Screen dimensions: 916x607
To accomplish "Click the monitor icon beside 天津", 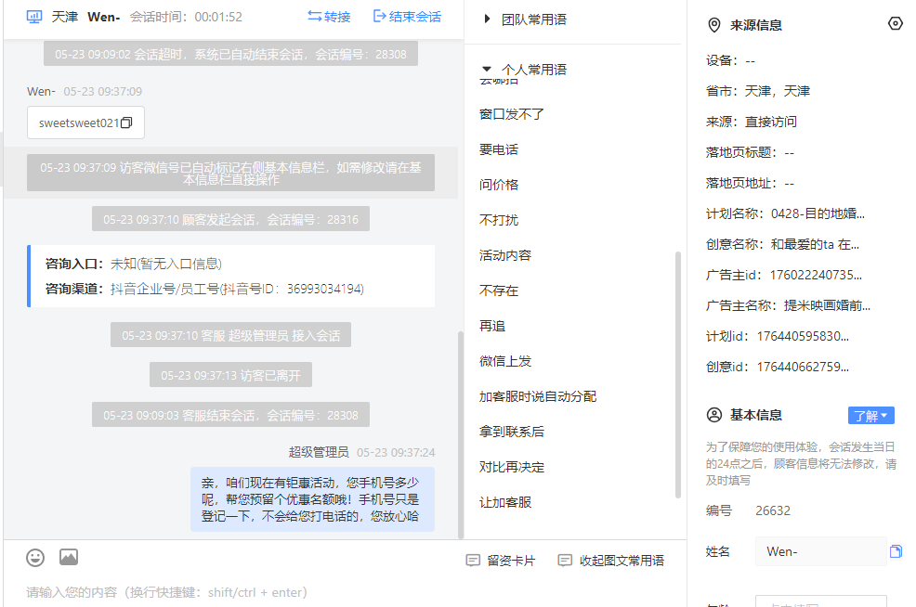I will tap(34, 17).
